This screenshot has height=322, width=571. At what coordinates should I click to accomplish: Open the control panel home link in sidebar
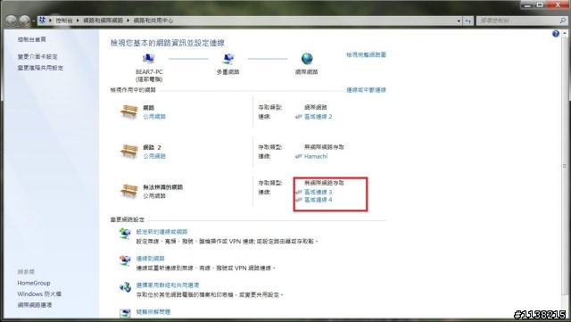32,39
